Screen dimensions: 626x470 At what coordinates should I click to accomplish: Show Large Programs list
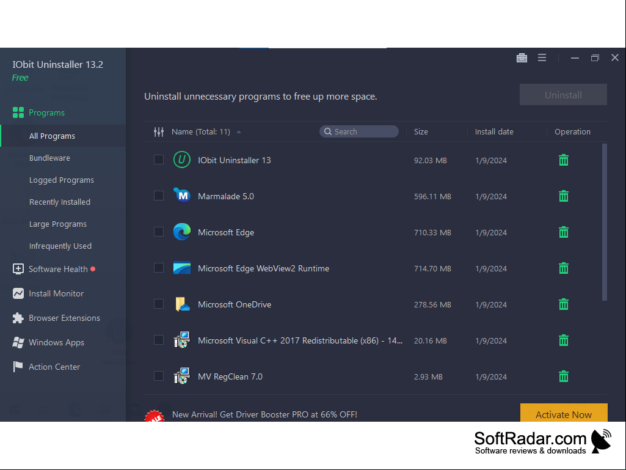pyautogui.click(x=58, y=224)
